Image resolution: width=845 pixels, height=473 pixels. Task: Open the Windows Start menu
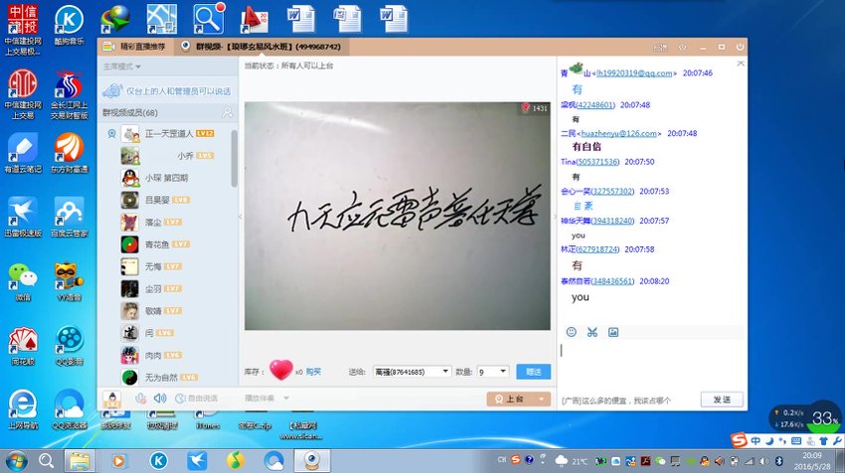coord(16,461)
